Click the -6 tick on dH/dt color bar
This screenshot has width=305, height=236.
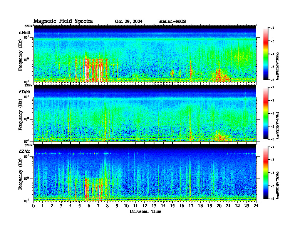click(x=273, y=80)
